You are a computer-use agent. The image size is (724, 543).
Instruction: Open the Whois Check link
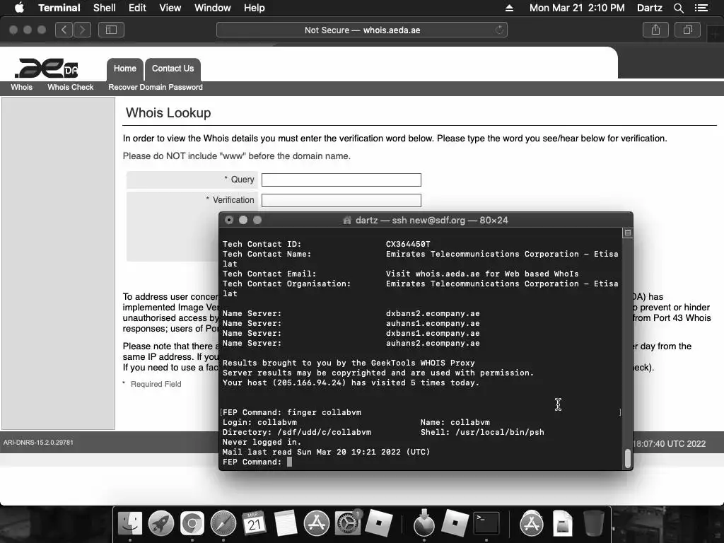pos(70,87)
